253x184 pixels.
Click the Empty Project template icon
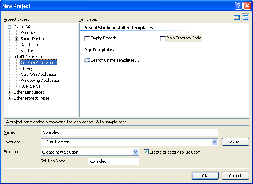pyautogui.click(x=87, y=38)
